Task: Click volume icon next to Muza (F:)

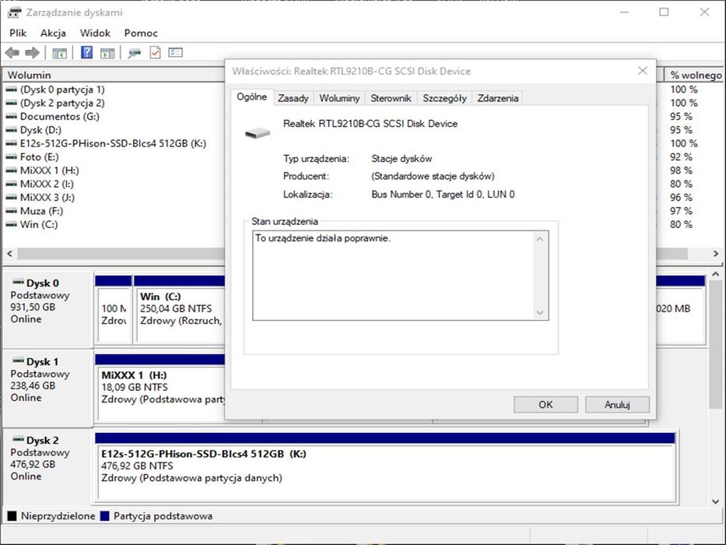Action: (x=11, y=211)
